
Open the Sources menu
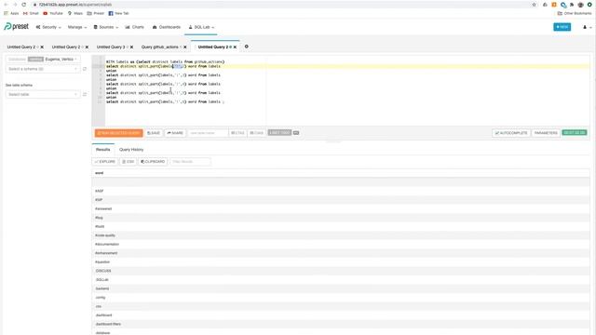106,27
